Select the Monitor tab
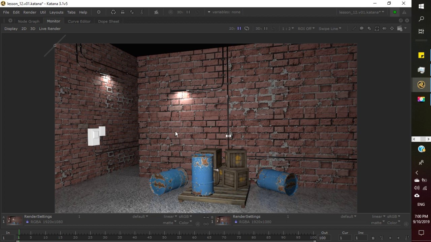Viewport: 431px width, 242px height. (54, 21)
